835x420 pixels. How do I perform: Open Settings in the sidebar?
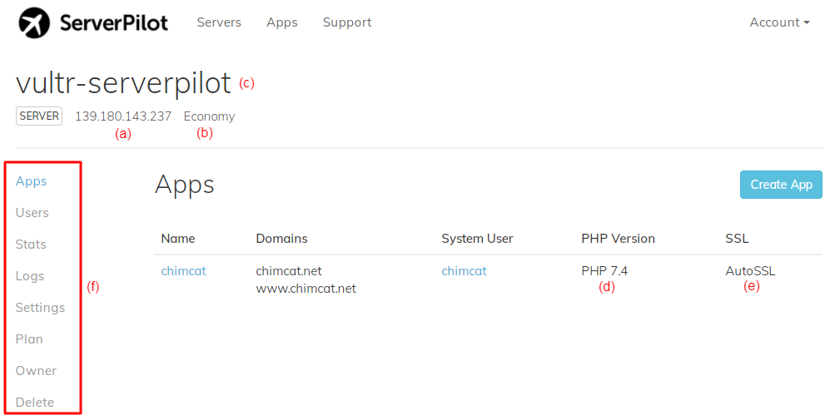point(40,308)
